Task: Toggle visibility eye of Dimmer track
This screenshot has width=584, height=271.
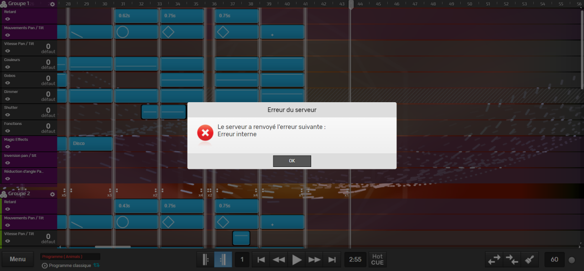Action: coord(8,99)
